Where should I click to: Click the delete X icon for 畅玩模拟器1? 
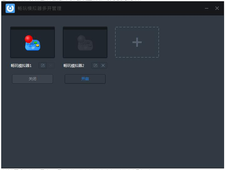(x=50, y=65)
